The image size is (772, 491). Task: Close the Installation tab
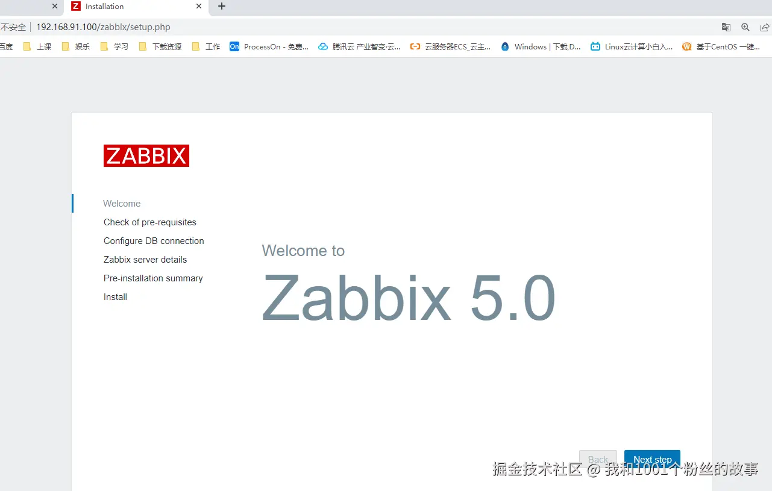199,7
